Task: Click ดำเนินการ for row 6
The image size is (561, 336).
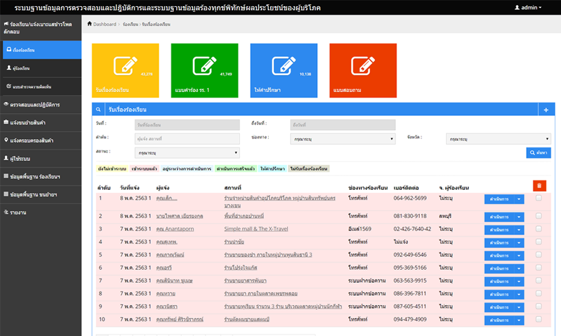Action: [499, 268]
